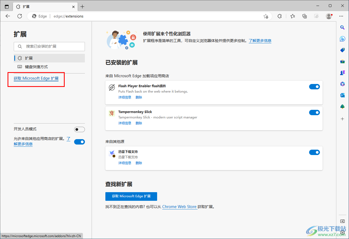The image size is (349, 239).
Task: Select 键盘快捷方式 in left navigation
Action: coord(49,67)
